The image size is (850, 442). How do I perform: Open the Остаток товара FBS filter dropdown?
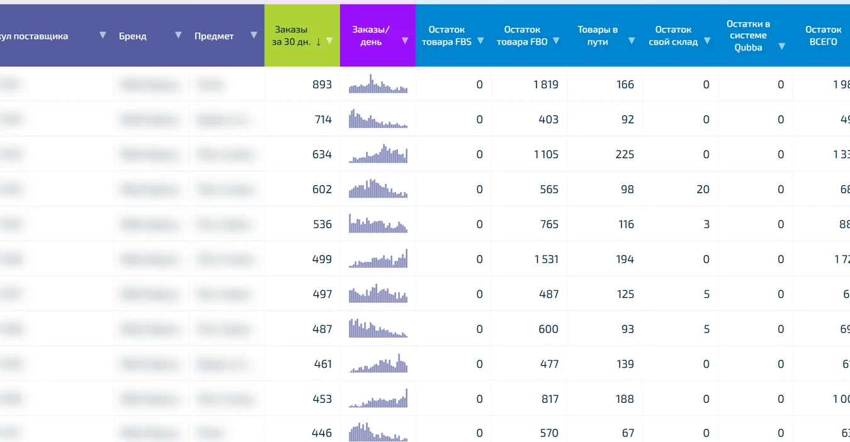point(480,41)
